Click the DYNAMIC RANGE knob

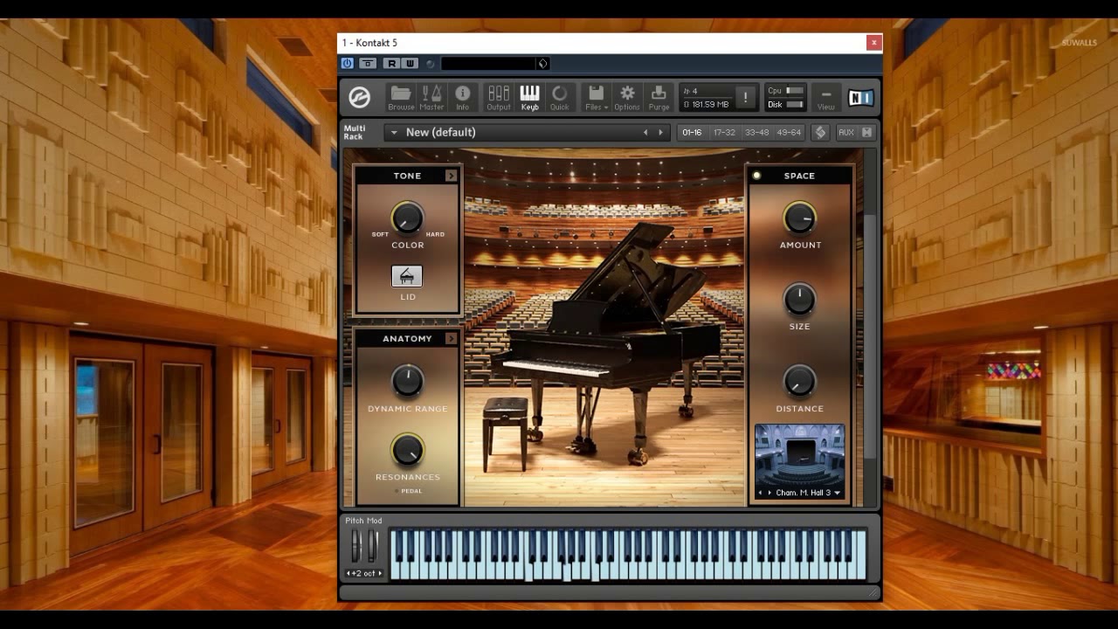tap(407, 381)
